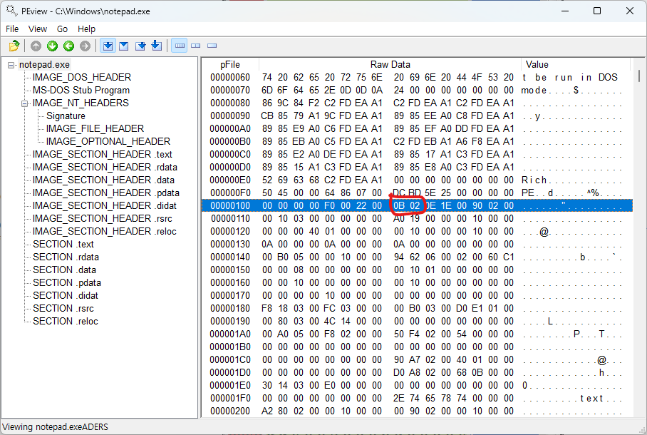The height and width of the screenshot is (435, 647).
Task: Select the first highlighted address view icon
Action: (108, 46)
